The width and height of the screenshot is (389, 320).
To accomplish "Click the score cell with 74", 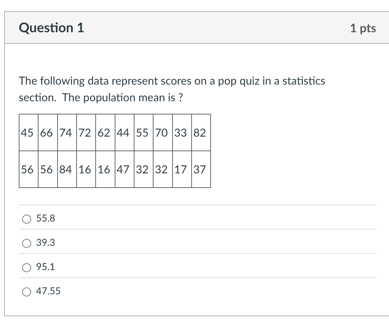I will (x=67, y=132).
